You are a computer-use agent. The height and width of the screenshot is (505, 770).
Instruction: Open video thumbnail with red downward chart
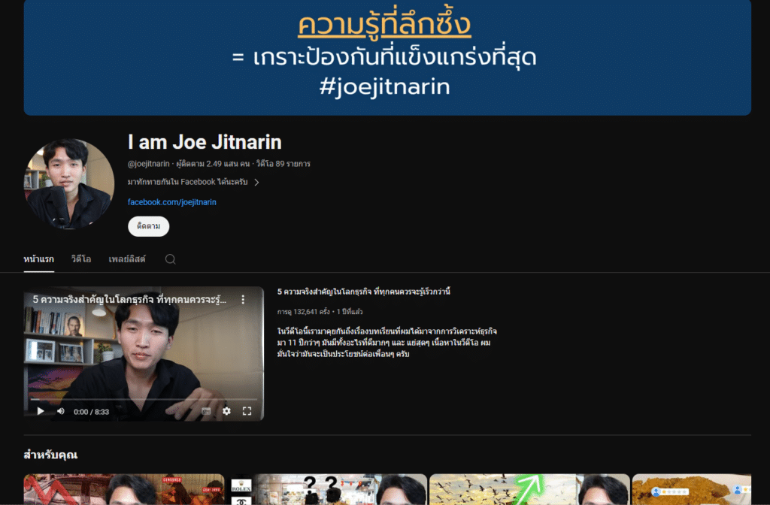click(x=124, y=488)
